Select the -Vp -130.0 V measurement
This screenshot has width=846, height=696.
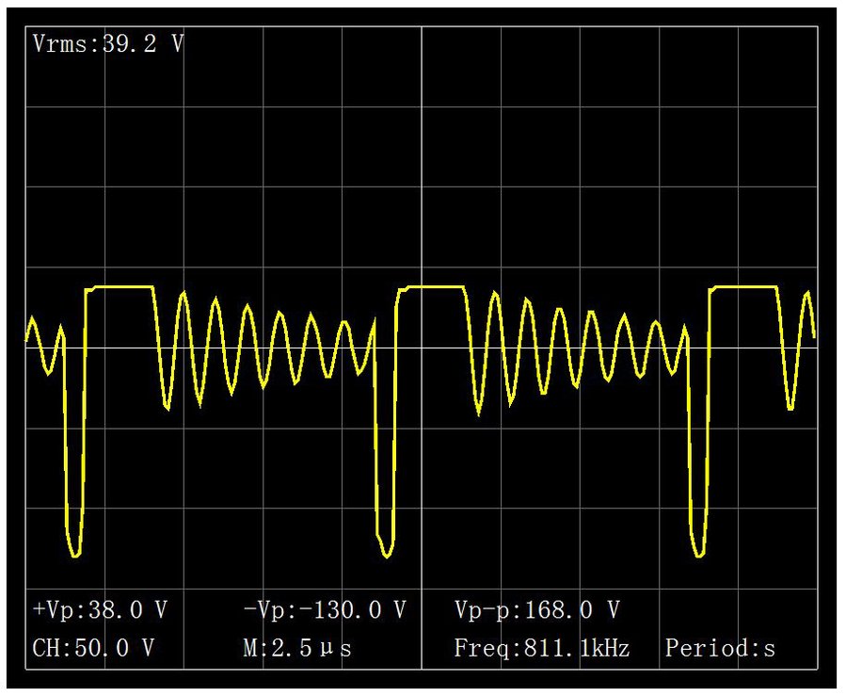(x=324, y=610)
